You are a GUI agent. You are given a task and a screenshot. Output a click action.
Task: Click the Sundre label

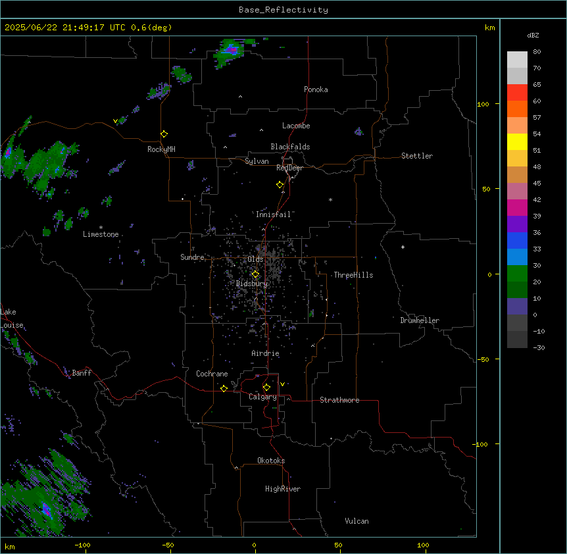[192, 257]
